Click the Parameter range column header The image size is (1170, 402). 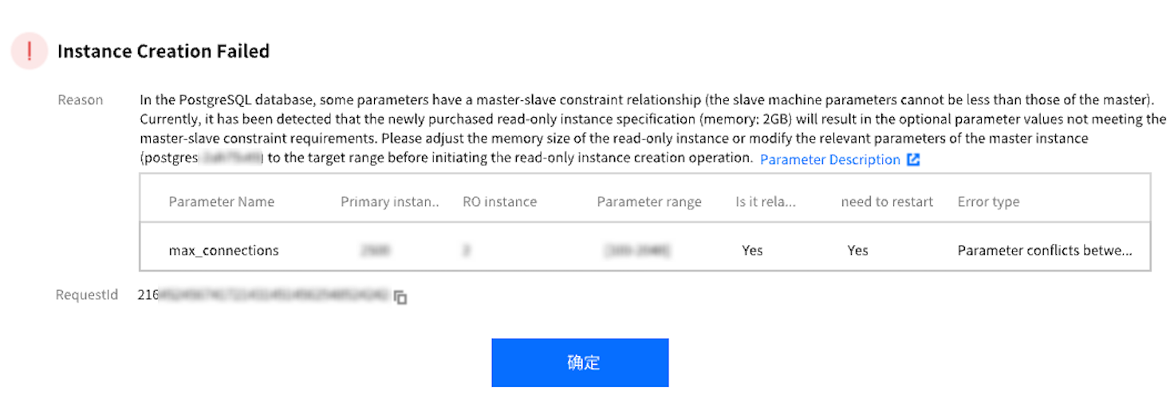pos(648,201)
